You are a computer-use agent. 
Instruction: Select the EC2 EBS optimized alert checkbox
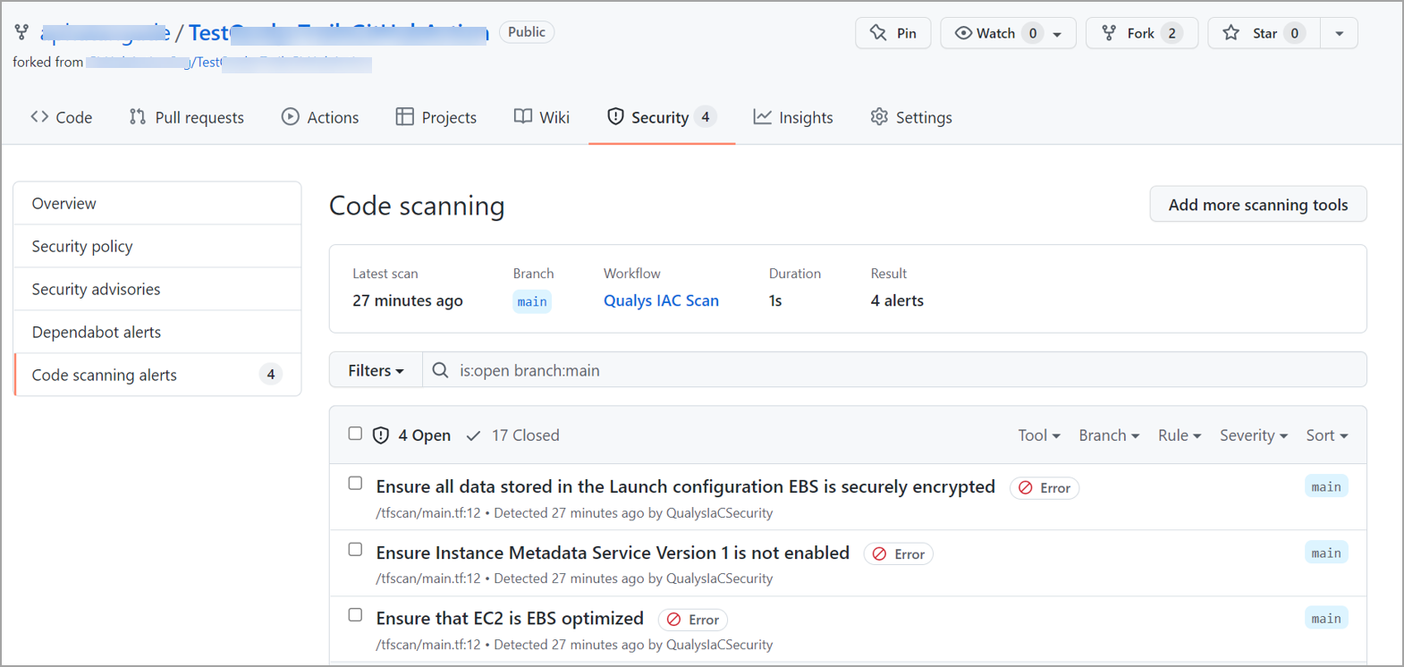point(355,615)
